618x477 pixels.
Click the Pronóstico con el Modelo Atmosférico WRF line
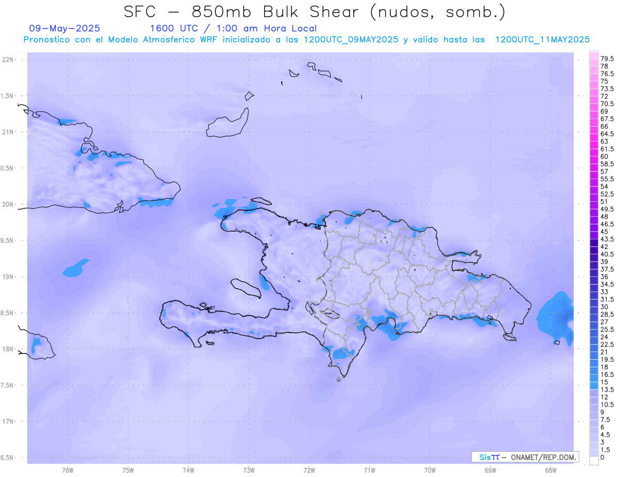306,40
